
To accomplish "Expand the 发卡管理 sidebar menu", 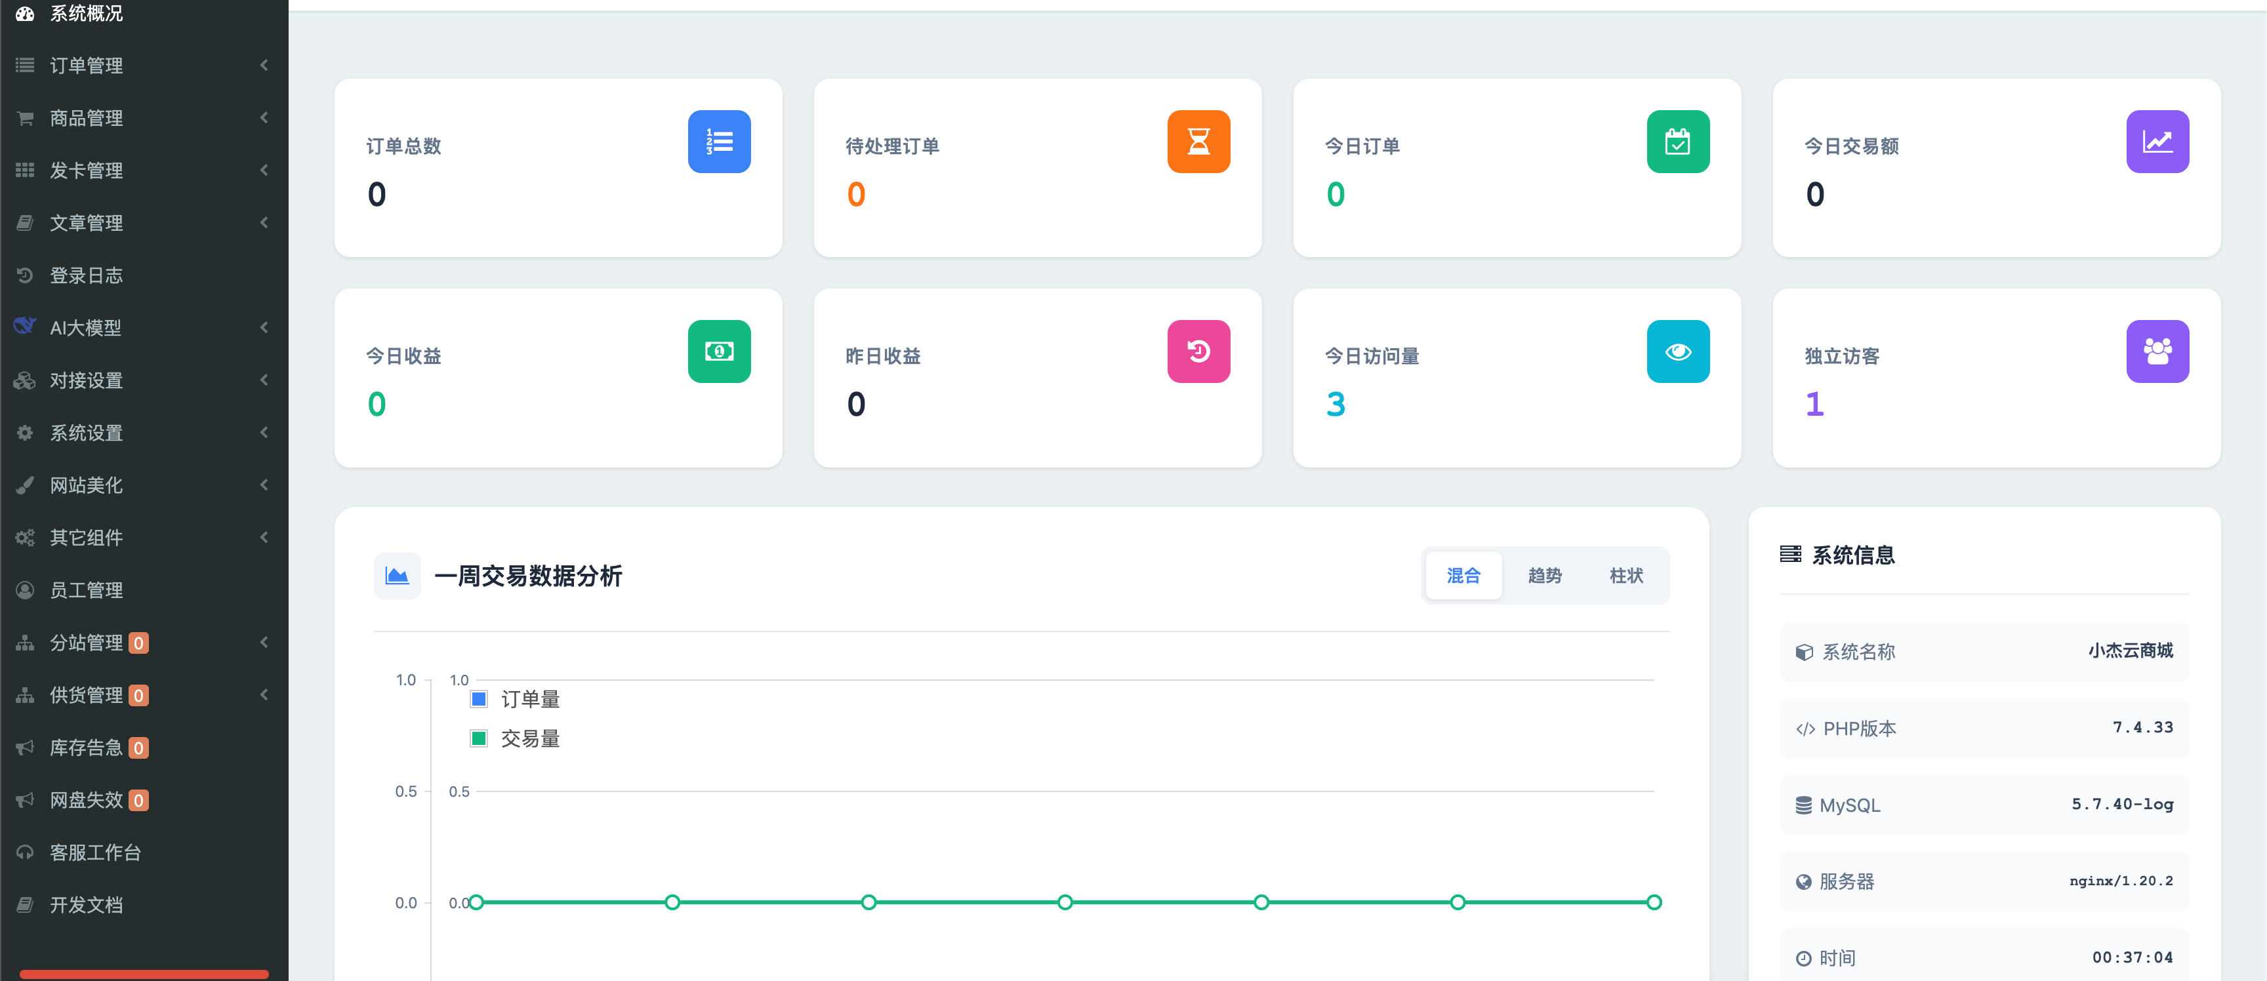I will click(144, 170).
